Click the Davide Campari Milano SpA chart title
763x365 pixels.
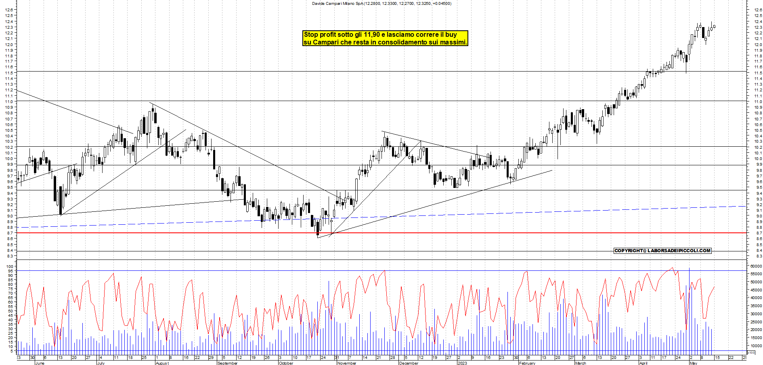pos(381,3)
